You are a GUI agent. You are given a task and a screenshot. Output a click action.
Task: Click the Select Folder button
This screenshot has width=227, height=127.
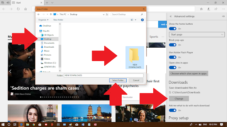(118, 80)
